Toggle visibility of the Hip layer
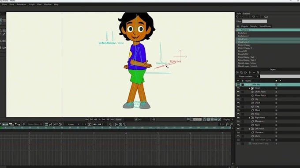The height and width of the screenshot is (168, 300). [x=238, y=99]
